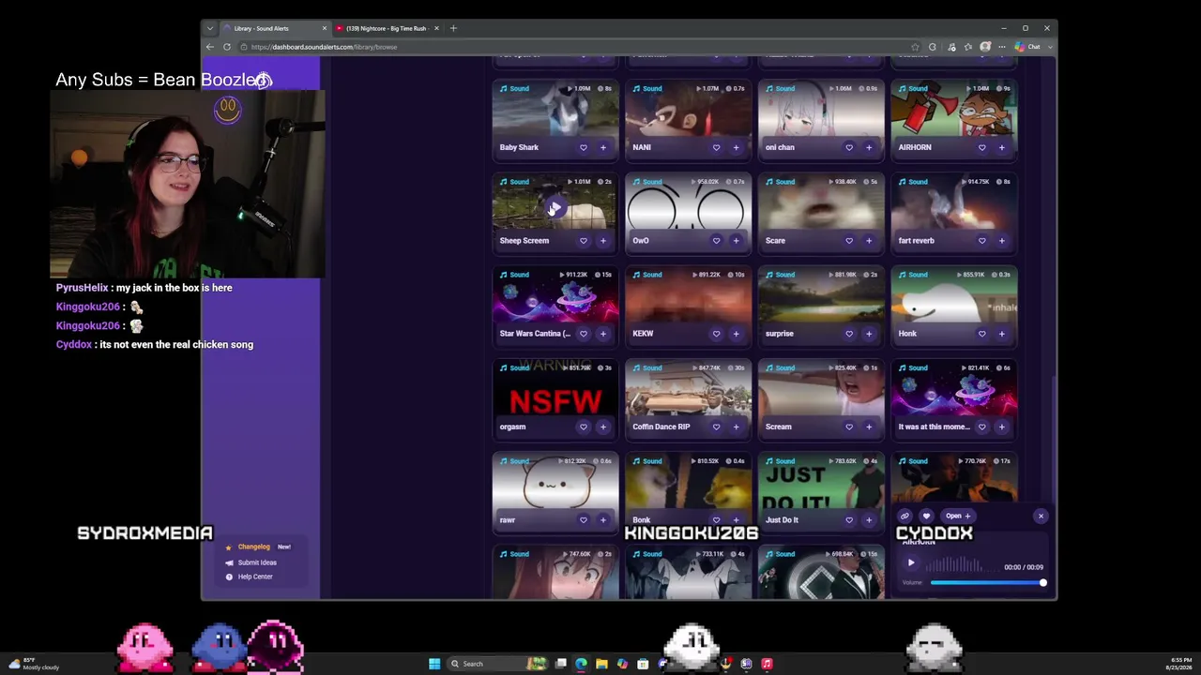
Task: Favorite the oni chan sound
Action: tap(849, 147)
